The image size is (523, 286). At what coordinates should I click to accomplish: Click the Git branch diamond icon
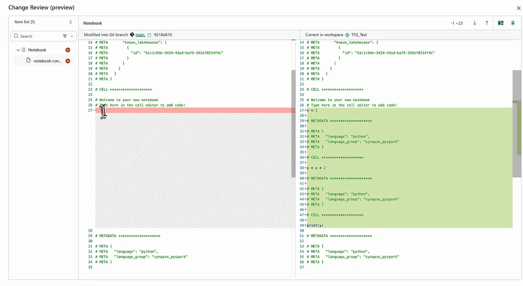tap(132, 35)
